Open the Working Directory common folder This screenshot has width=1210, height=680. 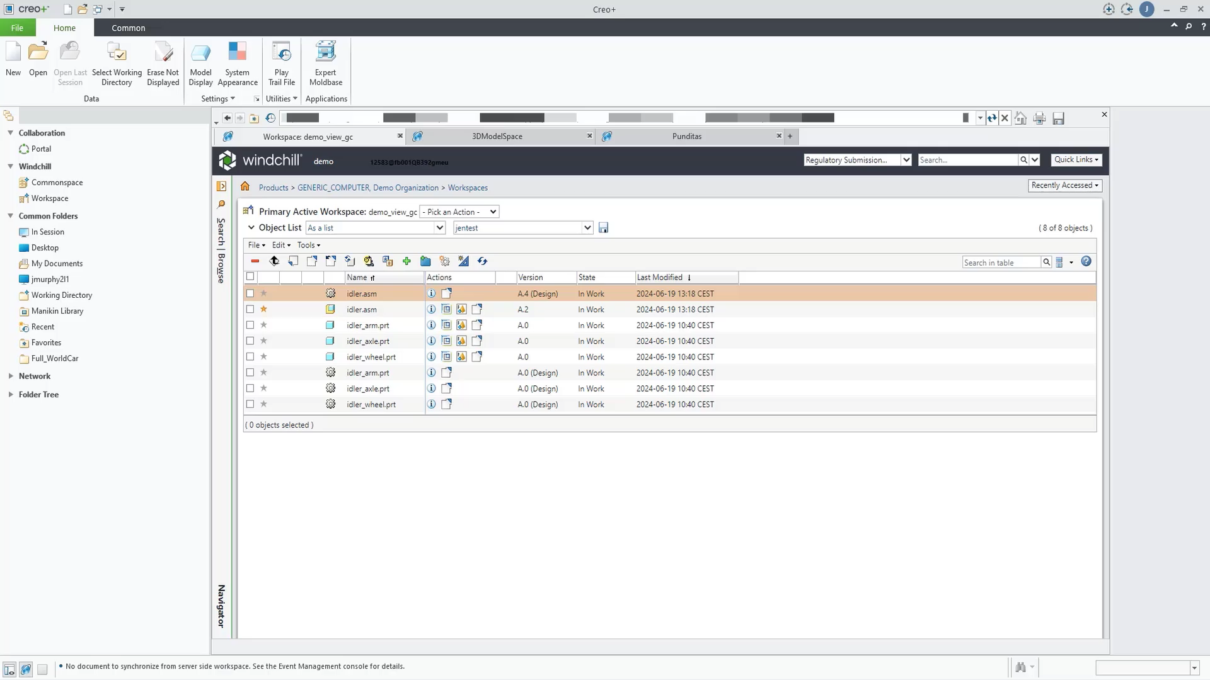click(62, 295)
